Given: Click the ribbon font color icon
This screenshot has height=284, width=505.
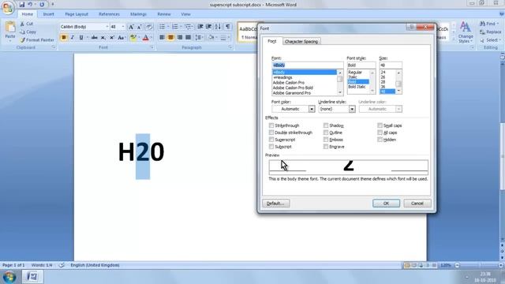Looking at the screenshot, I should tap(145, 38).
